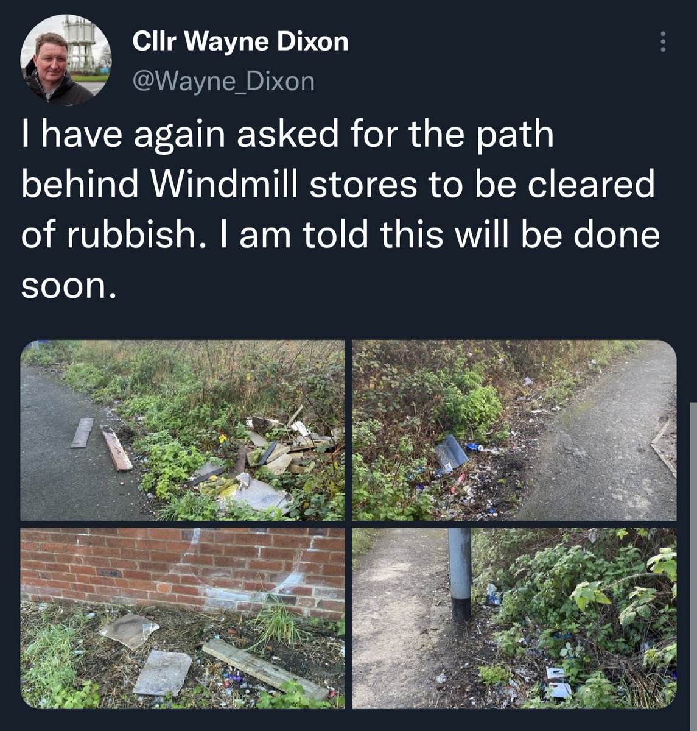Click the water tower in the avatar
The height and width of the screenshot is (731, 697).
[80, 43]
